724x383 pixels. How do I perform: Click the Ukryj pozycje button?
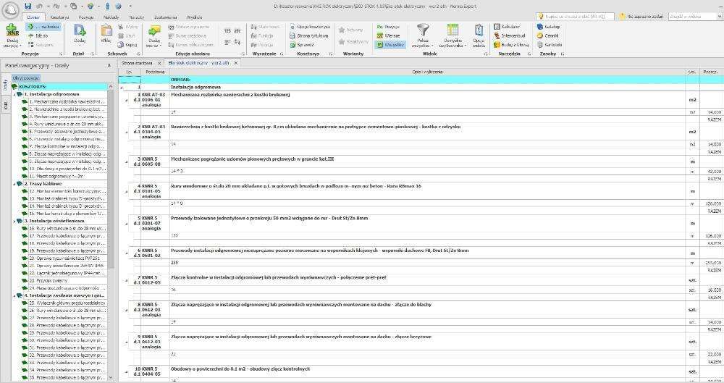point(26,78)
